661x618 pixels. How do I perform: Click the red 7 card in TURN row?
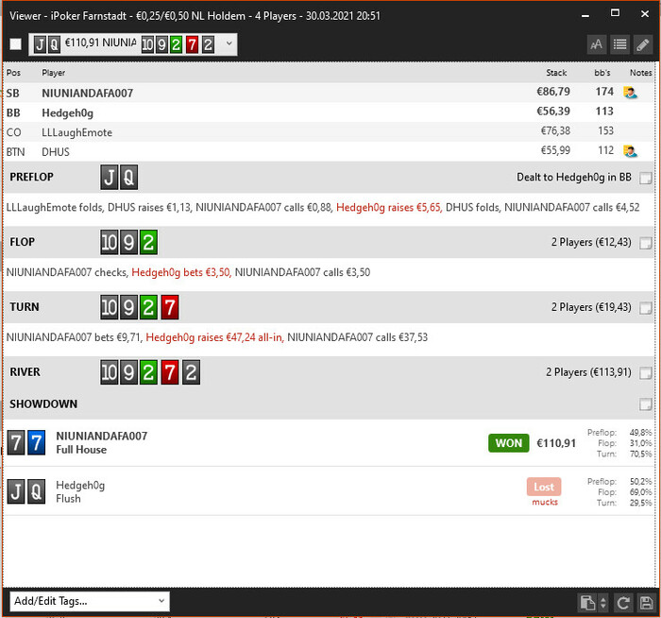tap(169, 307)
